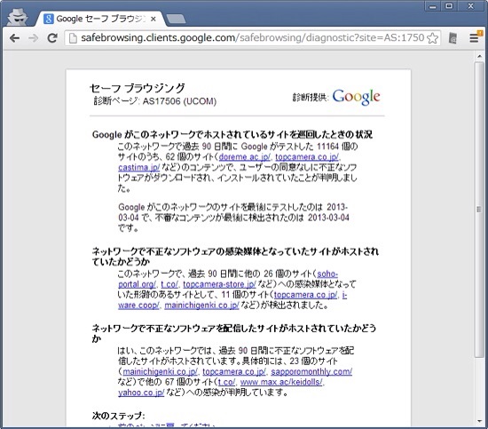
Task: Minimize the Chrome window
Action: tap(433, 6)
